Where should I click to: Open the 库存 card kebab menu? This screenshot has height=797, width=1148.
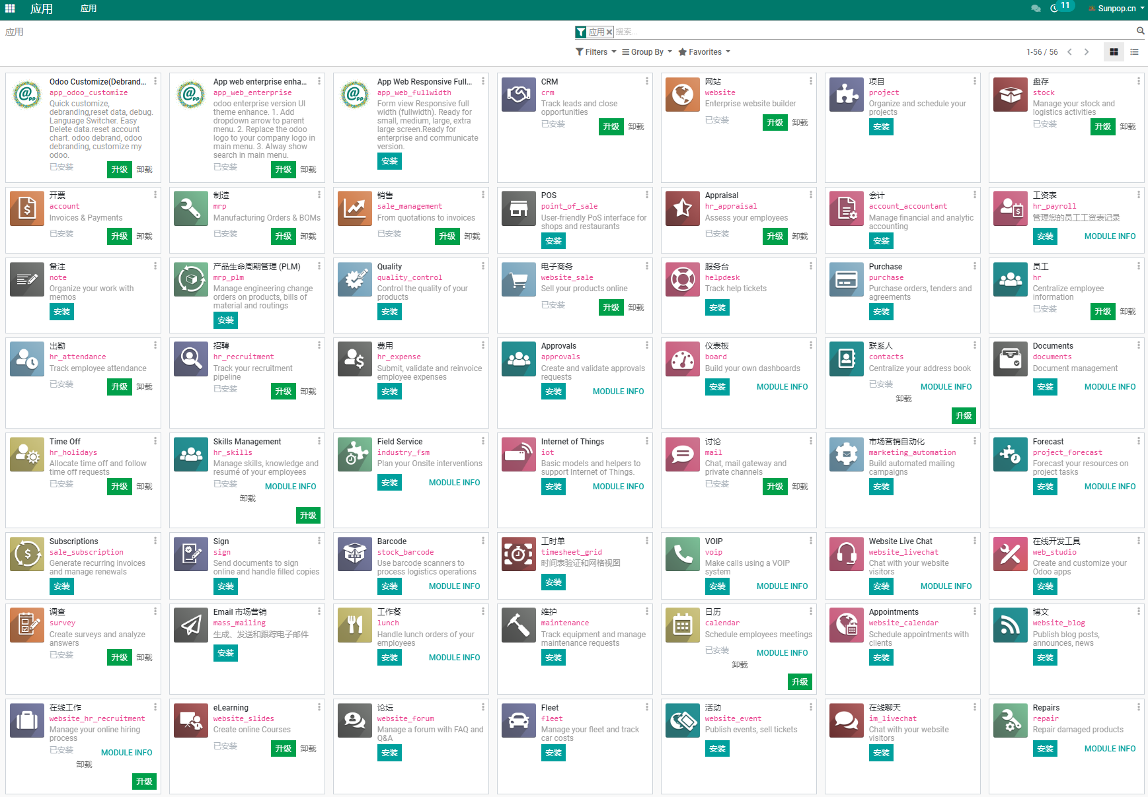point(1139,81)
